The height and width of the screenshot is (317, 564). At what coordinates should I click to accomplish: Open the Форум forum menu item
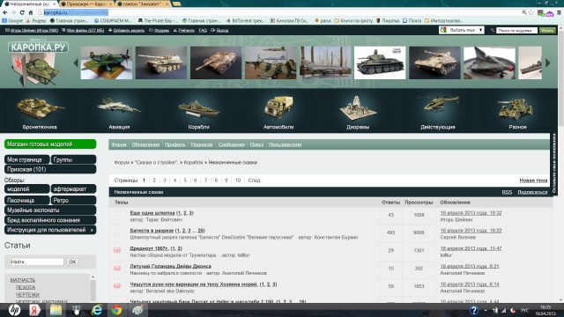[119, 144]
